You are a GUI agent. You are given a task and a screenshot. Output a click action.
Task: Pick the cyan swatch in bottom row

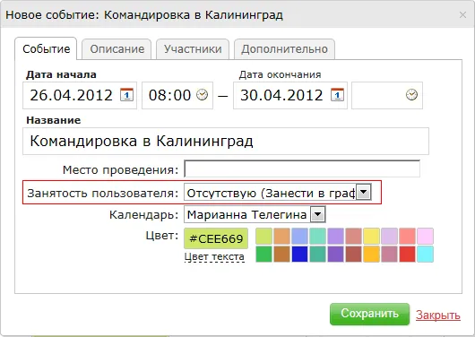coord(425,254)
